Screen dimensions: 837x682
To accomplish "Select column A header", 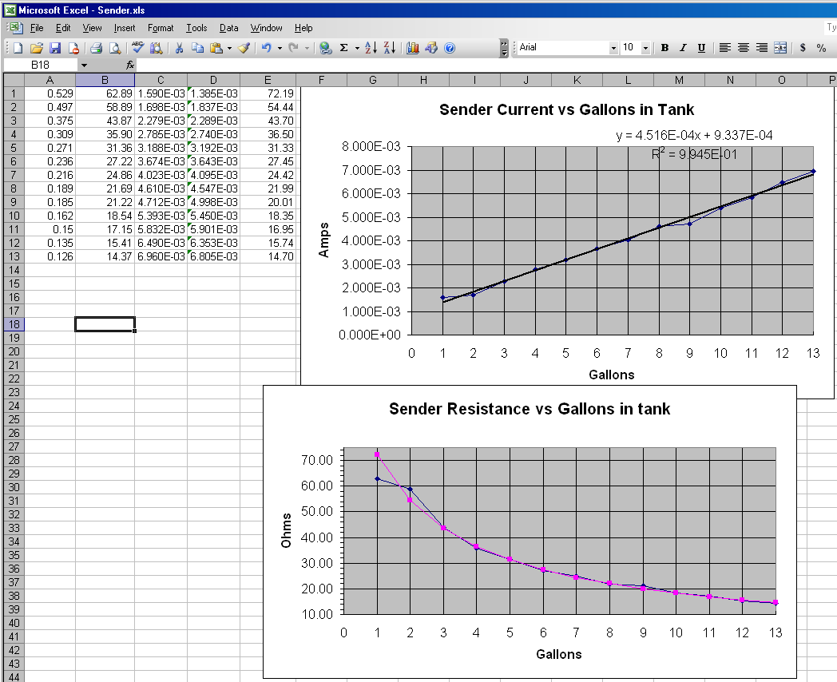I will (50, 80).
